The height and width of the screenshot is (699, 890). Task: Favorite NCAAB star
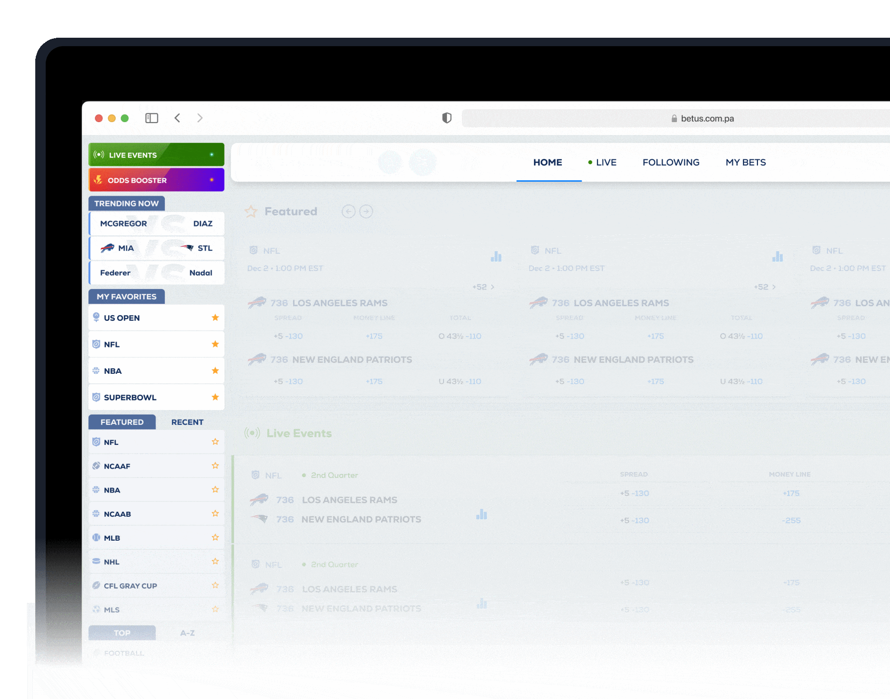[x=215, y=513]
